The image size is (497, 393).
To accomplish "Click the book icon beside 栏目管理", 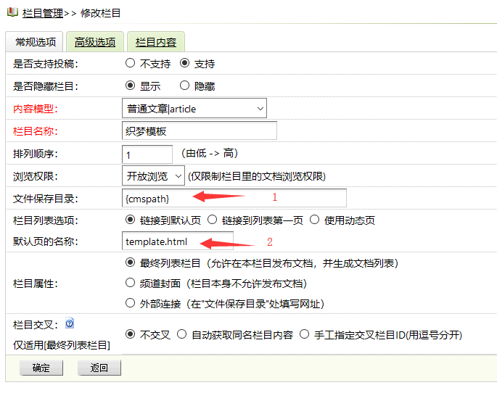I will click(x=12, y=13).
